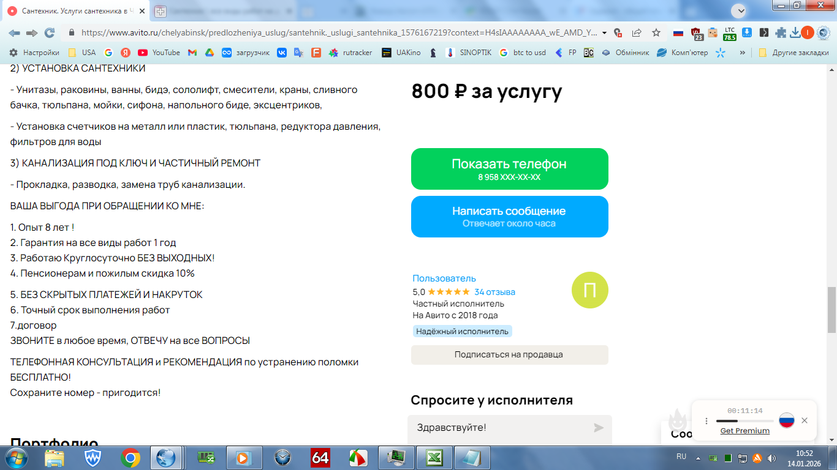Open Google Chrome from the taskbar
The width and height of the screenshot is (837, 470).
pyautogui.click(x=130, y=458)
